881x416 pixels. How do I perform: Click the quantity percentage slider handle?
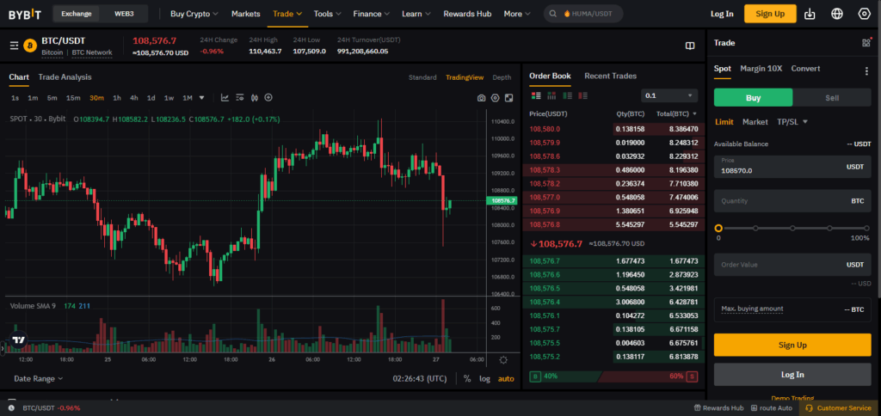tap(718, 229)
